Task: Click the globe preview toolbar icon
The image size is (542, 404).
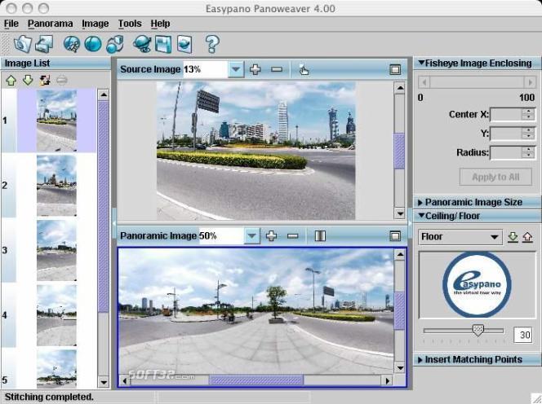Action: point(142,44)
